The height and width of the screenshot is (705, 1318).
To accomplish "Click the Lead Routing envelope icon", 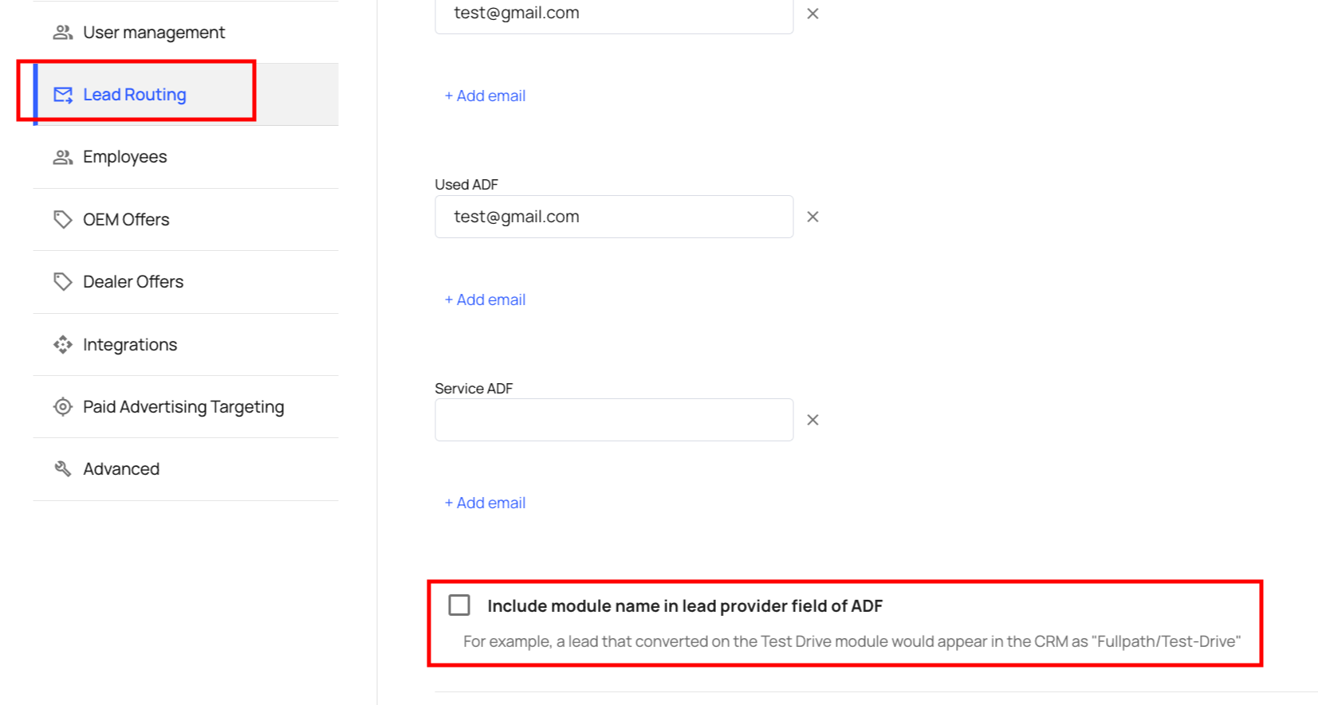I will pos(62,95).
